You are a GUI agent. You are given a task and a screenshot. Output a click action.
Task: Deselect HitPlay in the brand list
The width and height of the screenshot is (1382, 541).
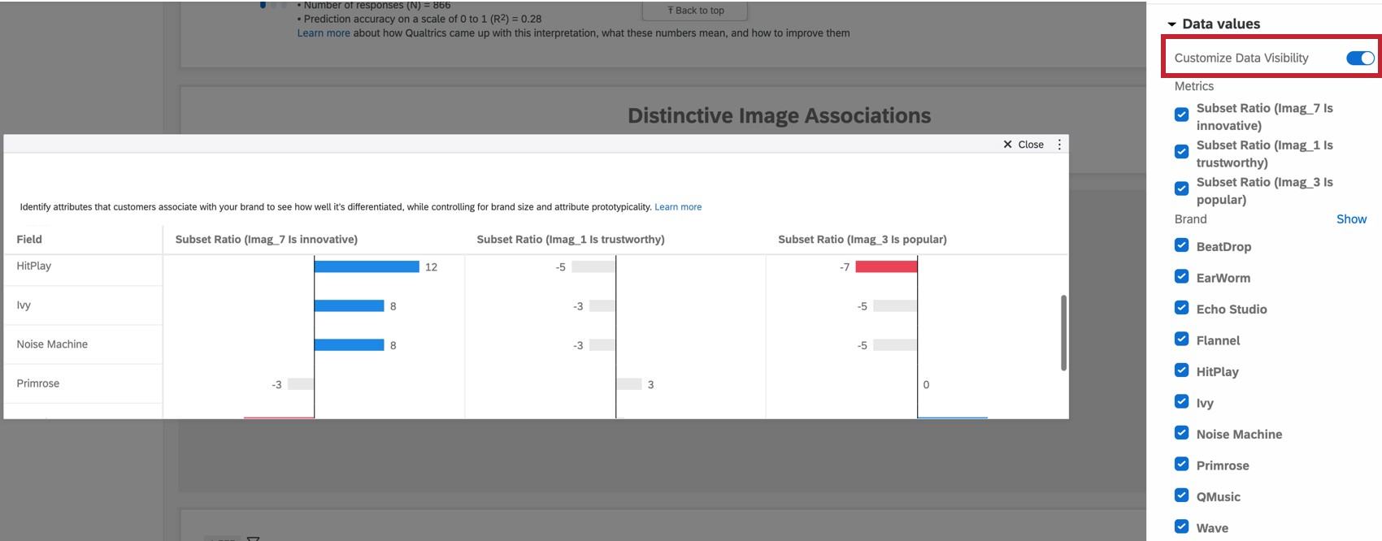pos(1182,371)
